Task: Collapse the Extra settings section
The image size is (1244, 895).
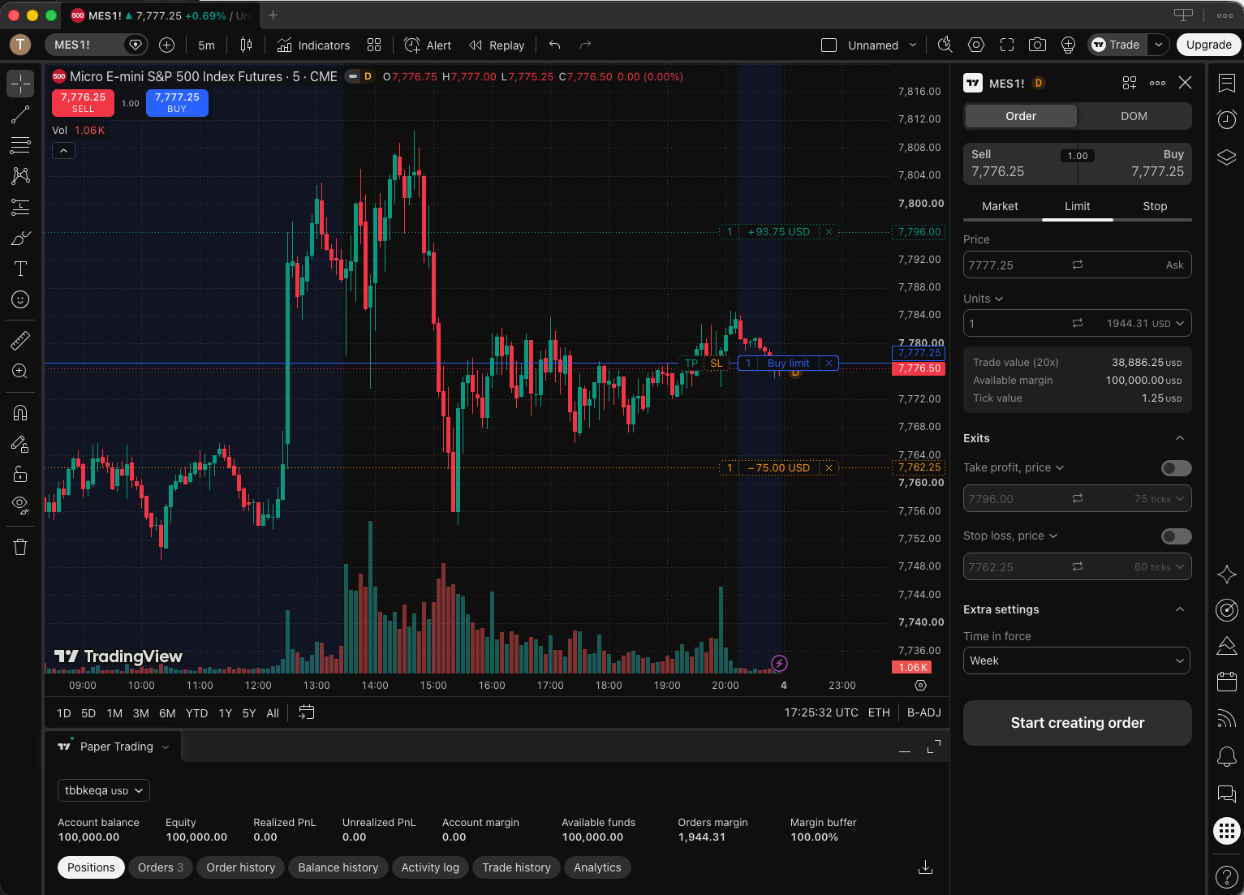Action: (1180, 609)
